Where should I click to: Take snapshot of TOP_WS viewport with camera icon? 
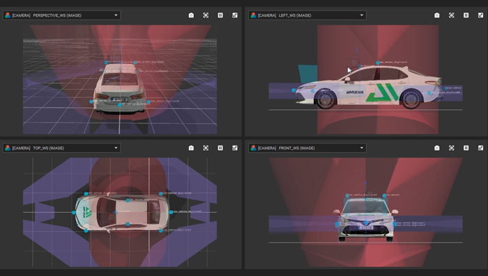coord(191,148)
